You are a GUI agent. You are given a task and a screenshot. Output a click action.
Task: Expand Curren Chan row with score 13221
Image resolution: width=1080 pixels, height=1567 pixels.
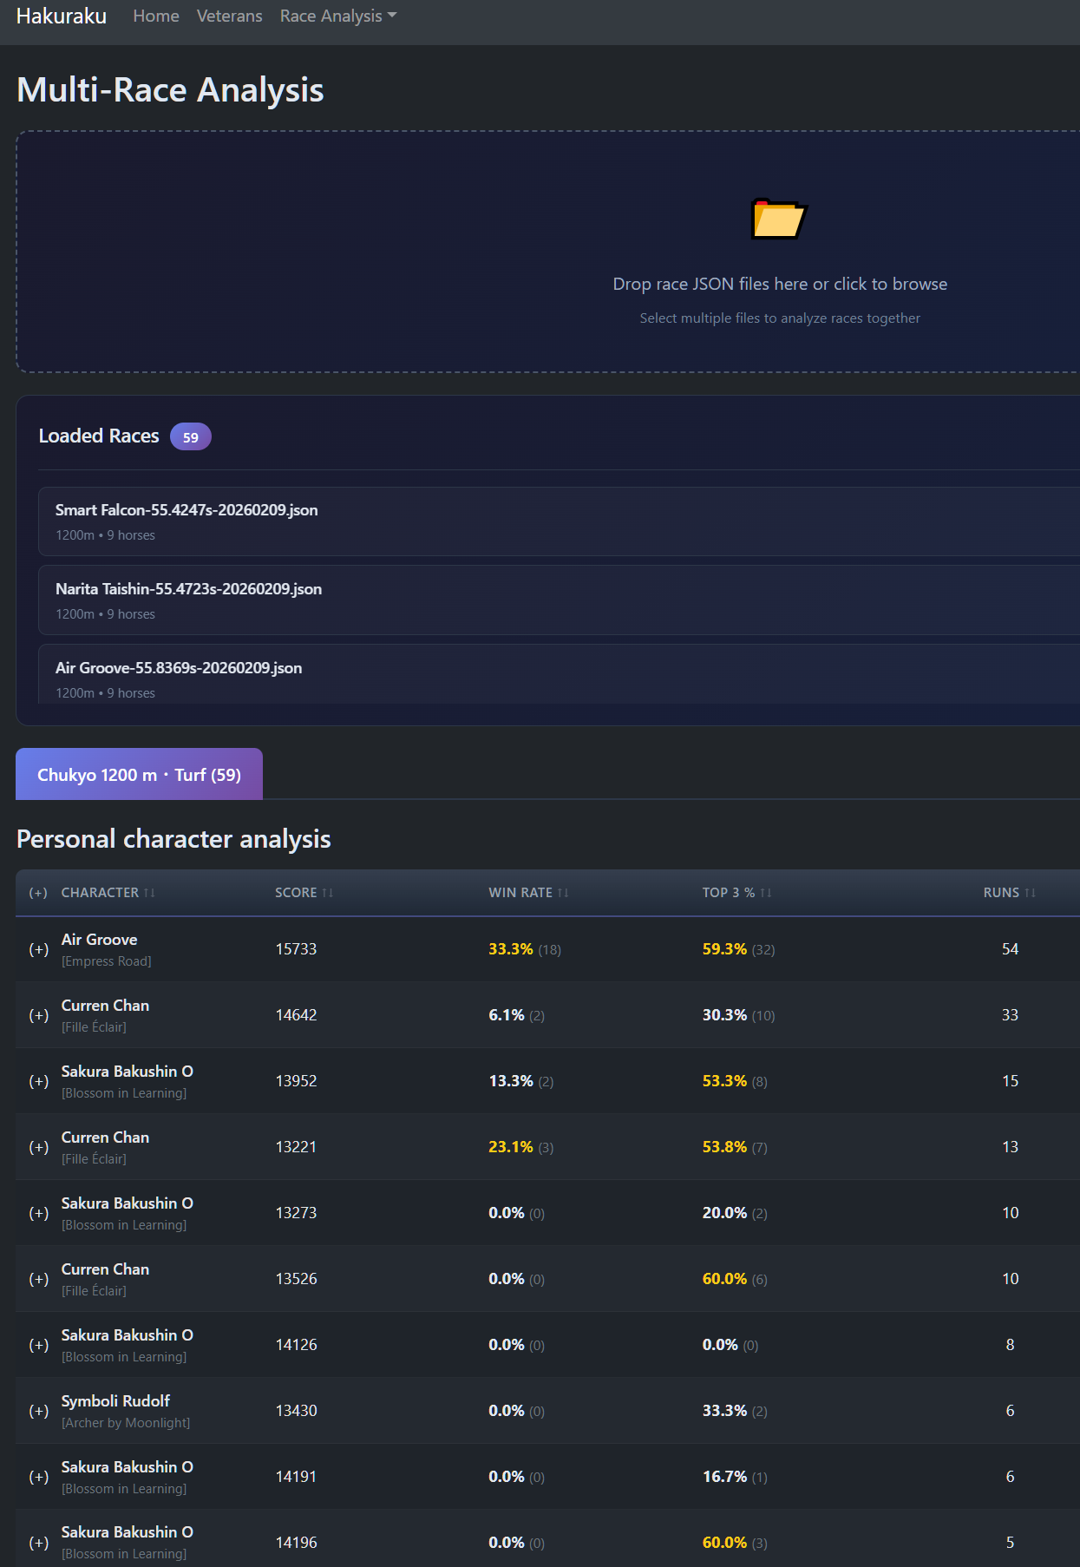(38, 1147)
